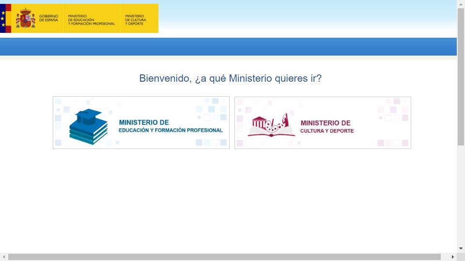Click the Gobierno de España header text

48,18
